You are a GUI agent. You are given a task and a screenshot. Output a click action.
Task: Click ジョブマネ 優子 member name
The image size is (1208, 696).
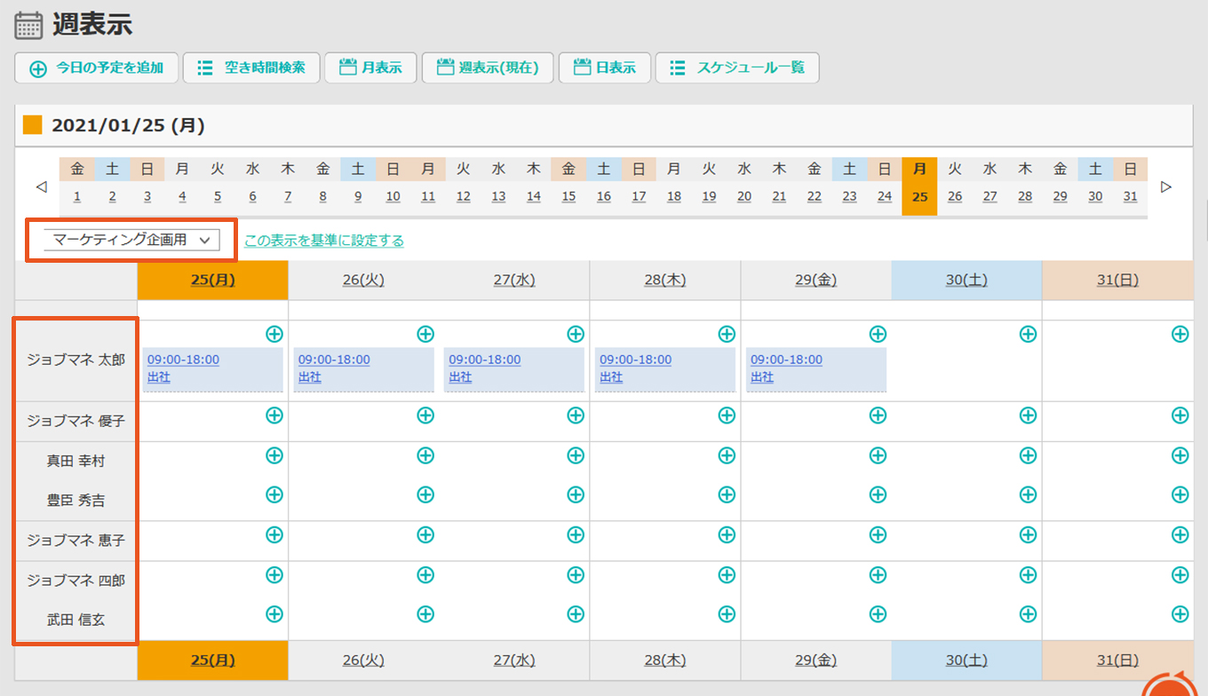76,421
